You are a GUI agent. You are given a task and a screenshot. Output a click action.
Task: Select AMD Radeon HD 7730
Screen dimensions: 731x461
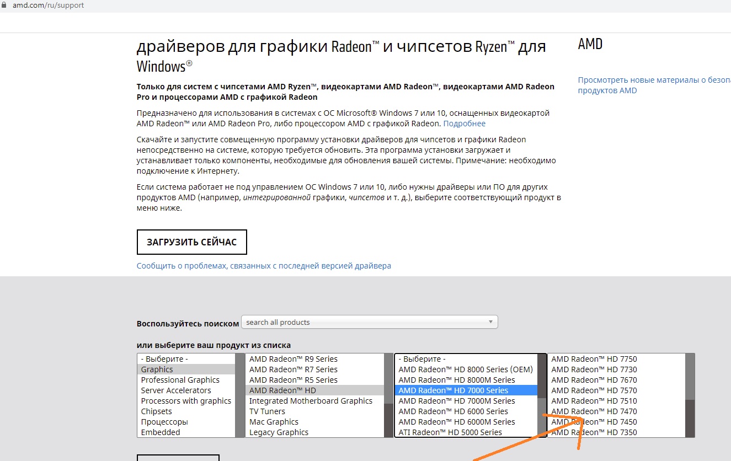[616, 369]
